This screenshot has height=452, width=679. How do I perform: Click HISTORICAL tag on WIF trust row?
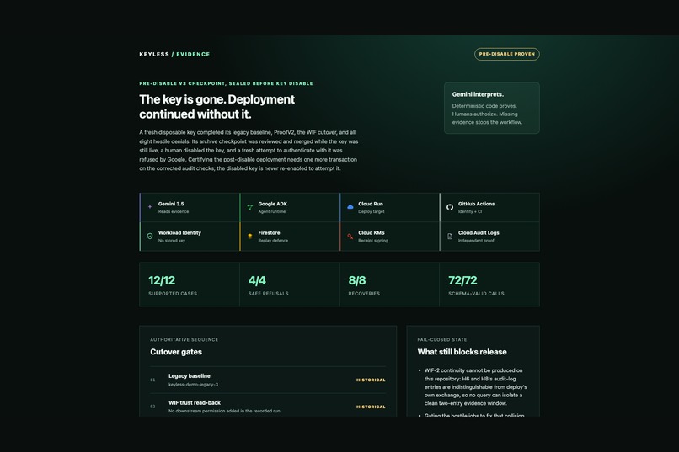click(371, 407)
